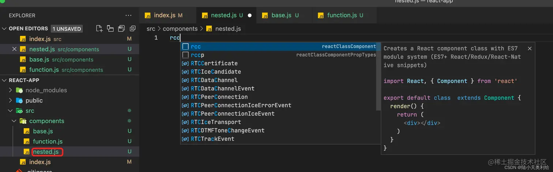Image resolution: width=553 pixels, height=172 pixels.
Task: Collapse the Open Editors section
Action: point(4,29)
